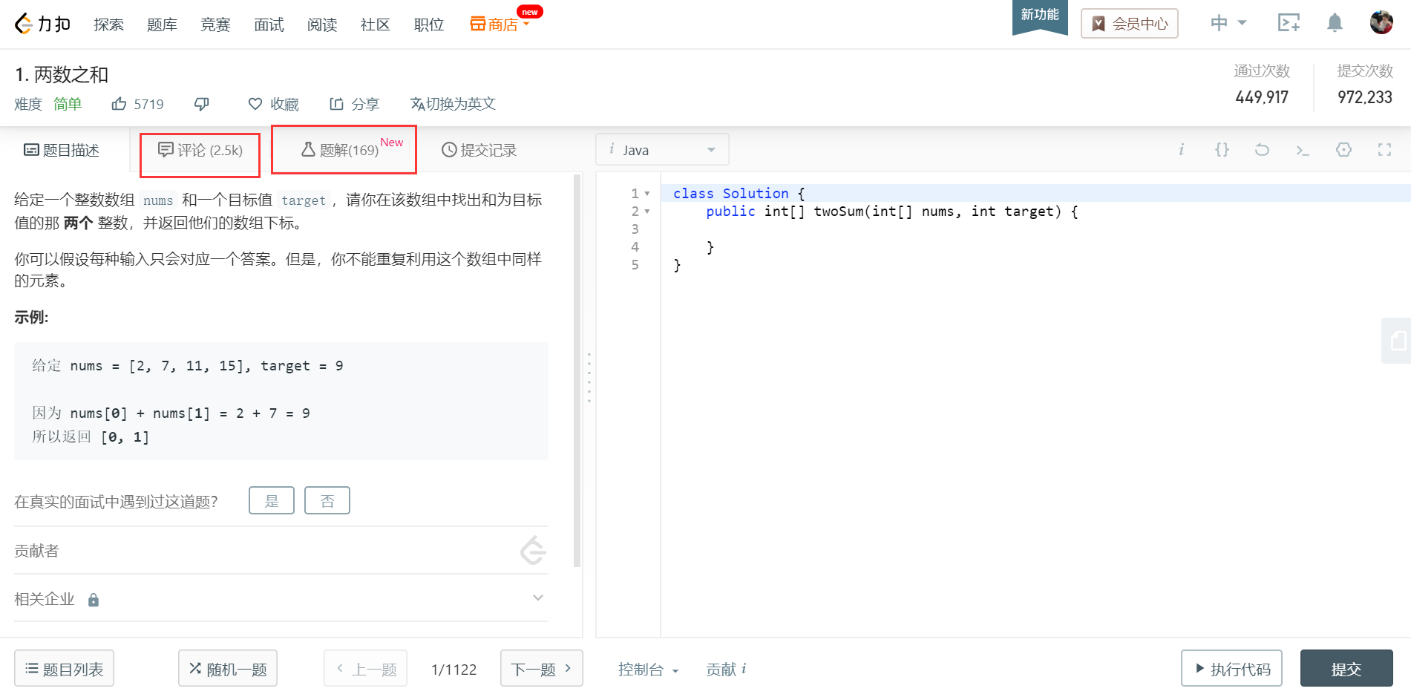Open editor settings gear
1411x697 pixels.
[1343, 150]
